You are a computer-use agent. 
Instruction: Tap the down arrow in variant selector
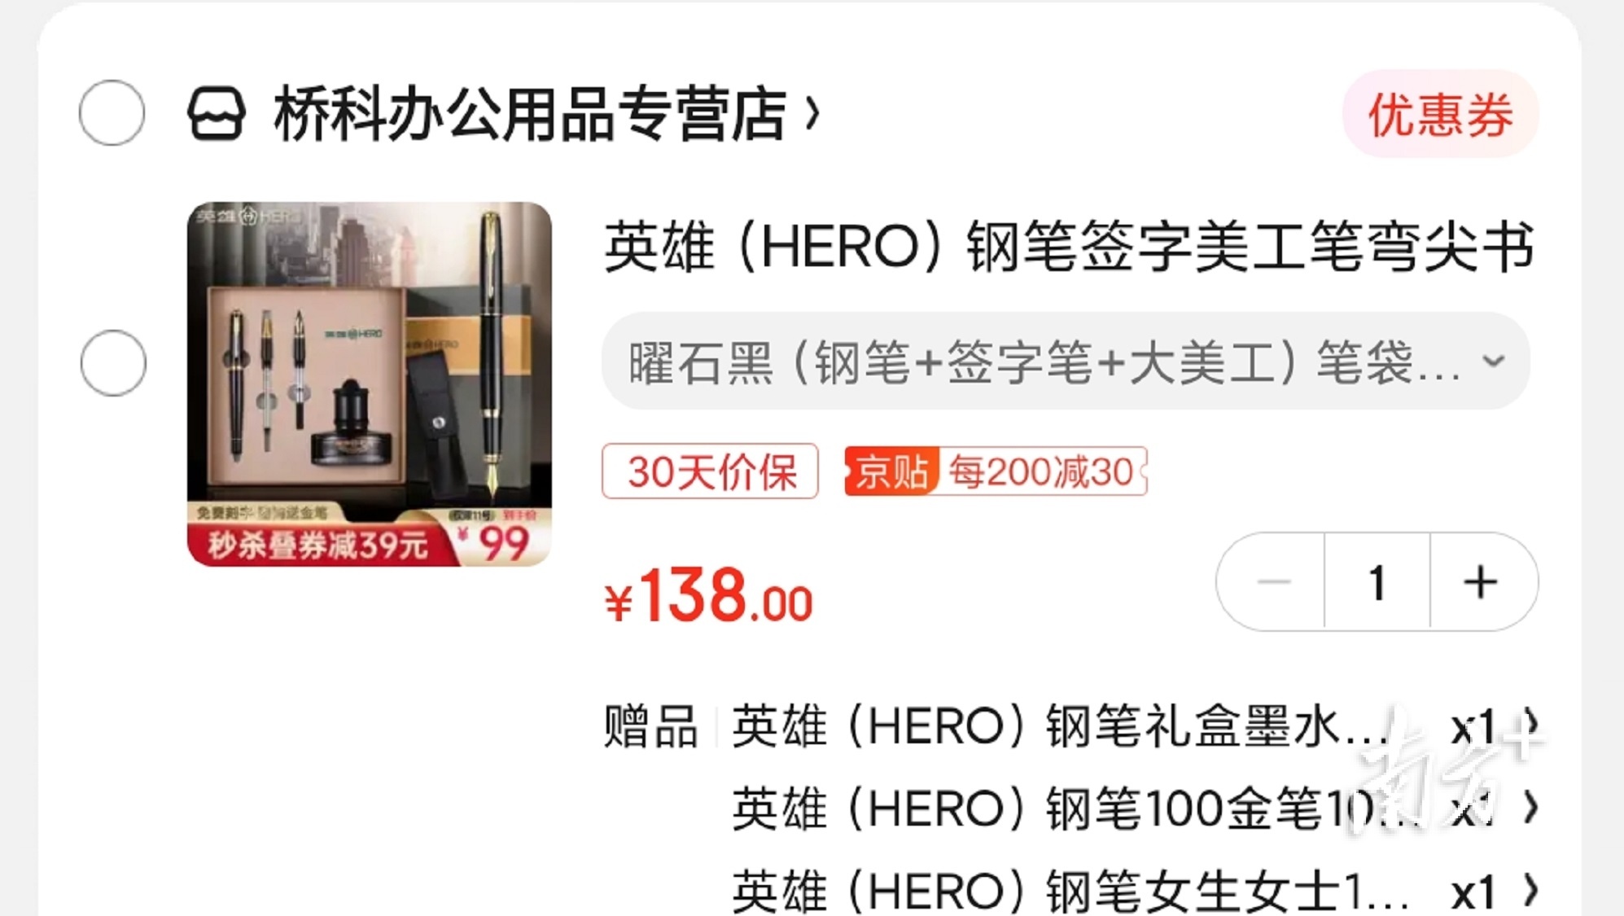(1494, 361)
